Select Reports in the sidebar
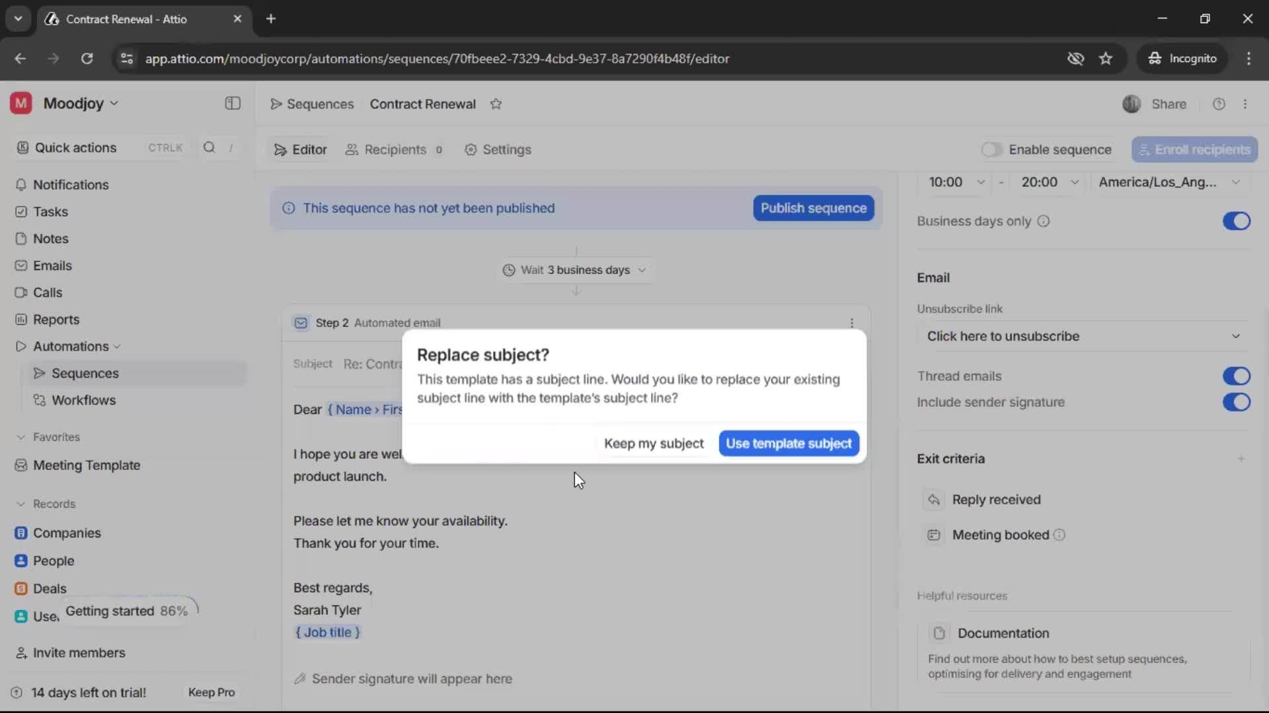 click(56, 320)
